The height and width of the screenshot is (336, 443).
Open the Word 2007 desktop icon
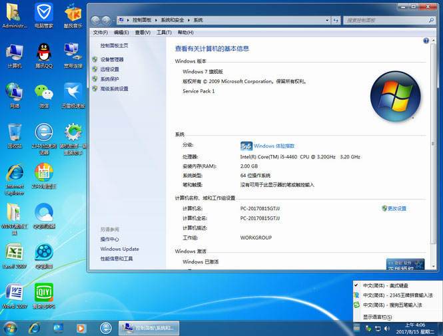[x=14, y=296]
